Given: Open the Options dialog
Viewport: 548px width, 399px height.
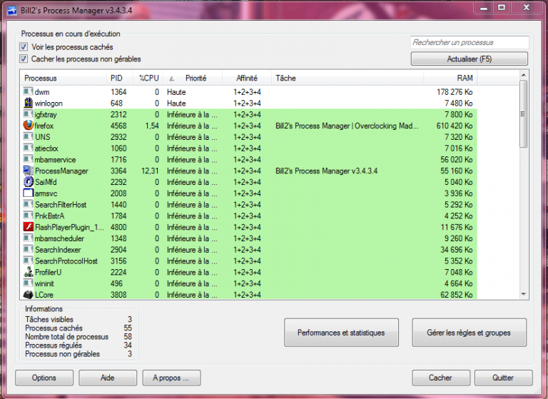Looking at the screenshot, I should tap(44, 378).
